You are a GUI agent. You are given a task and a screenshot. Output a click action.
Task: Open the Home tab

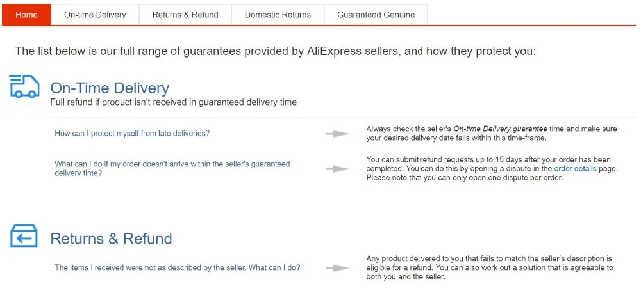tap(26, 15)
